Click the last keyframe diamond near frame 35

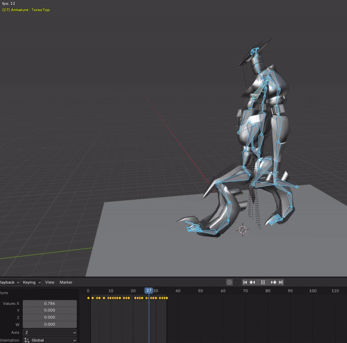pyautogui.click(x=167, y=298)
